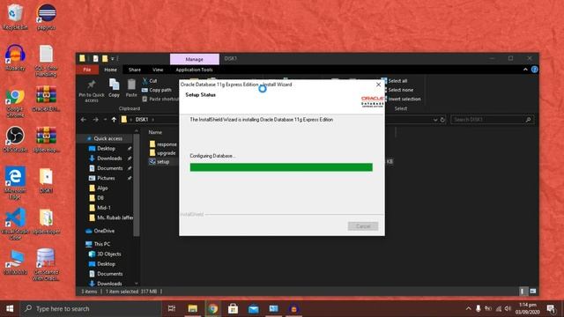Open the Recycle Bin desktop icon

coord(15,16)
